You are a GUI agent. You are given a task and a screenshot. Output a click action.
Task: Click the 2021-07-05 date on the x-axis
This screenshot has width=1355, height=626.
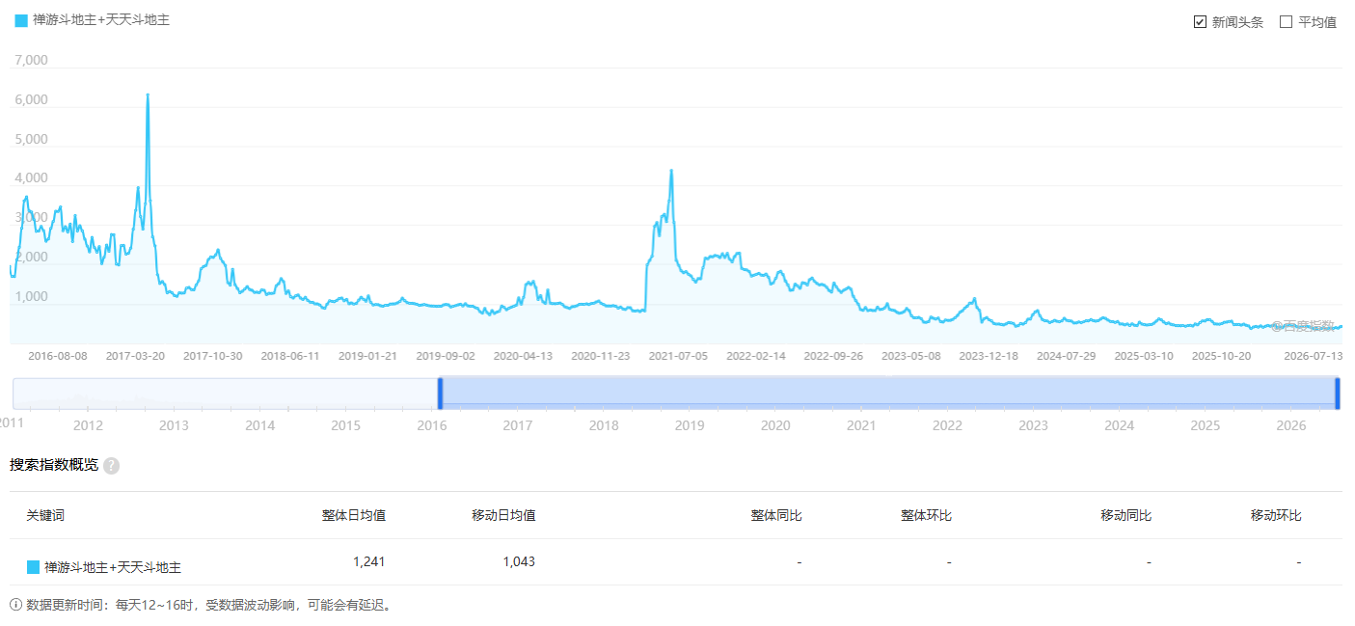click(678, 356)
